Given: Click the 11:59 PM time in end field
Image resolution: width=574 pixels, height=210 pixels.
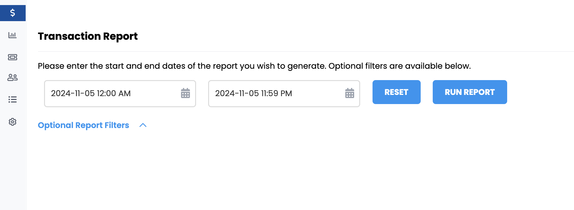Looking at the screenshot, I should click(x=277, y=93).
